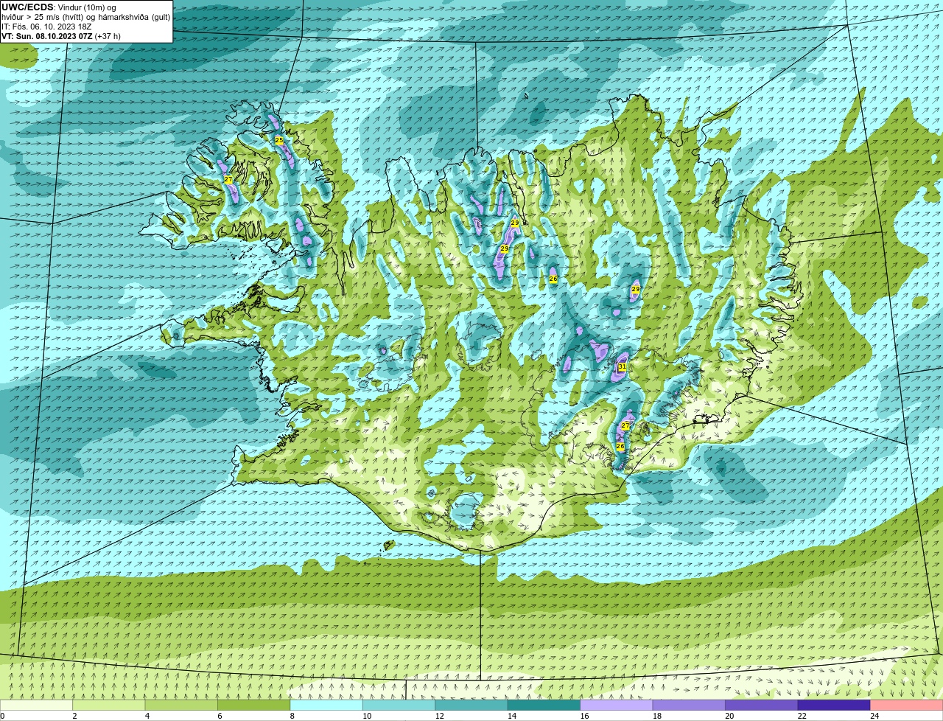Click the "Vindur (10m) og" header text

(87, 7)
